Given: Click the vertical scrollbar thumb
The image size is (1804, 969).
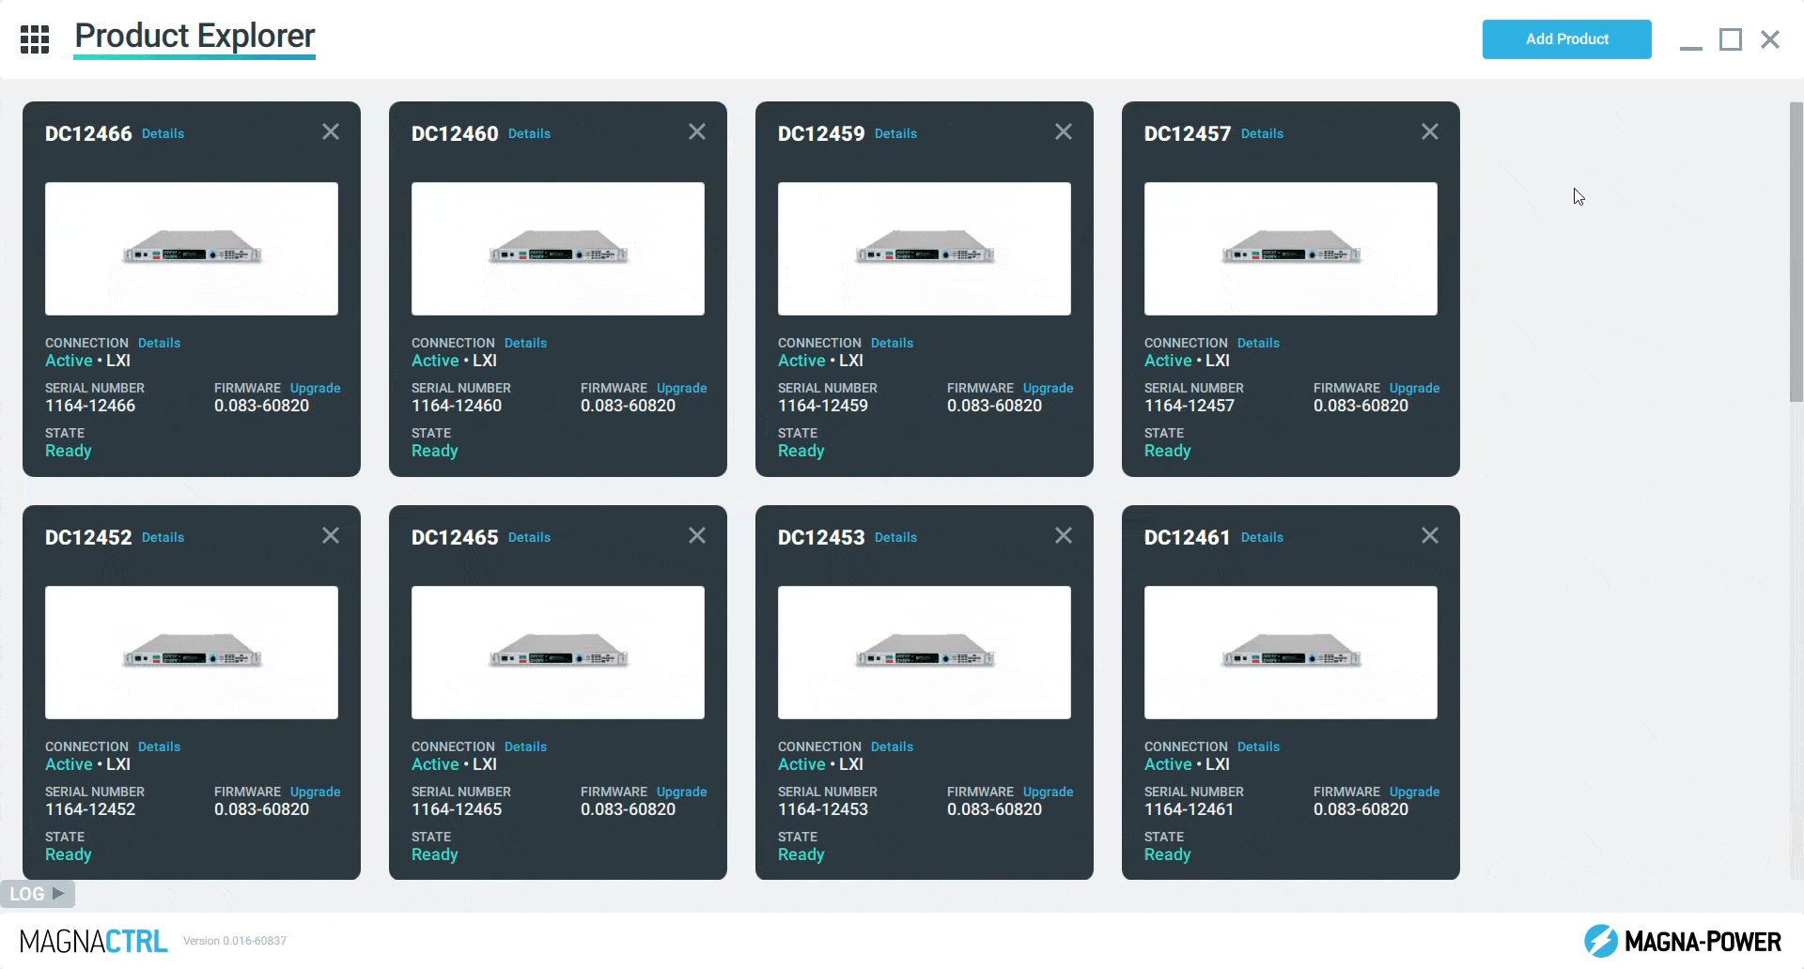Looking at the screenshot, I should [1796, 252].
